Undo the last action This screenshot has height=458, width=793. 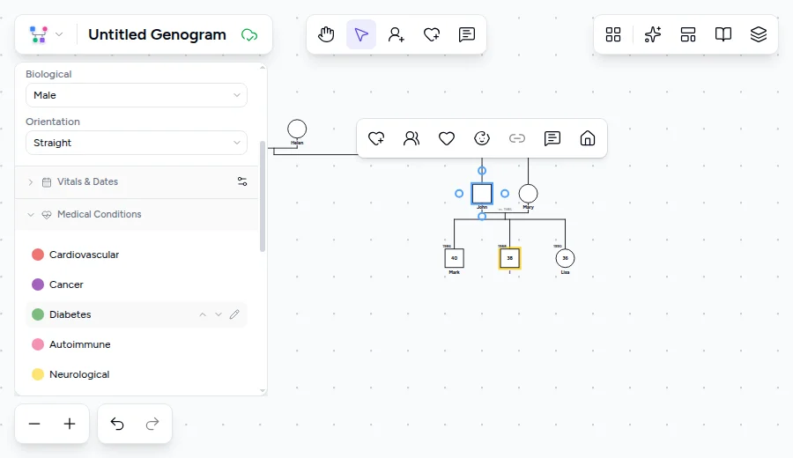(x=117, y=424)
